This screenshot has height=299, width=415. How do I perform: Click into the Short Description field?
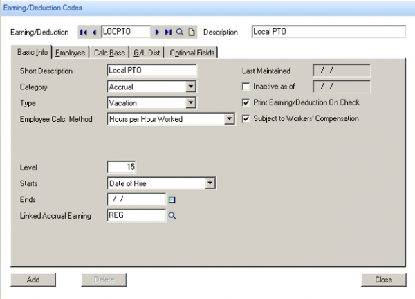coord(151,71)
